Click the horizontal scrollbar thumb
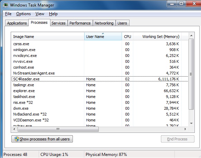Image resolution: width=201 pixels, height=158 pixels. click(x=58, y=129)
